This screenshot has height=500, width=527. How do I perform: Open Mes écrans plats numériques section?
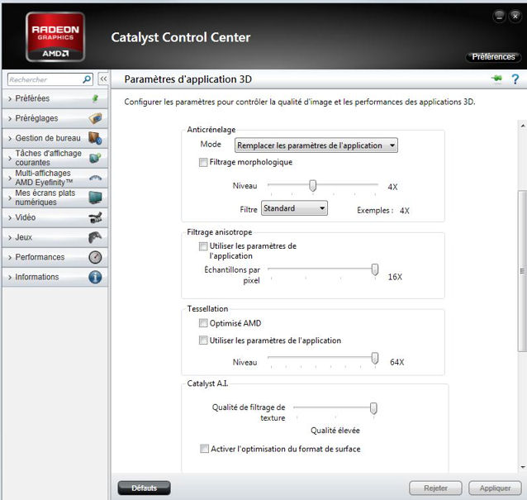55,198
